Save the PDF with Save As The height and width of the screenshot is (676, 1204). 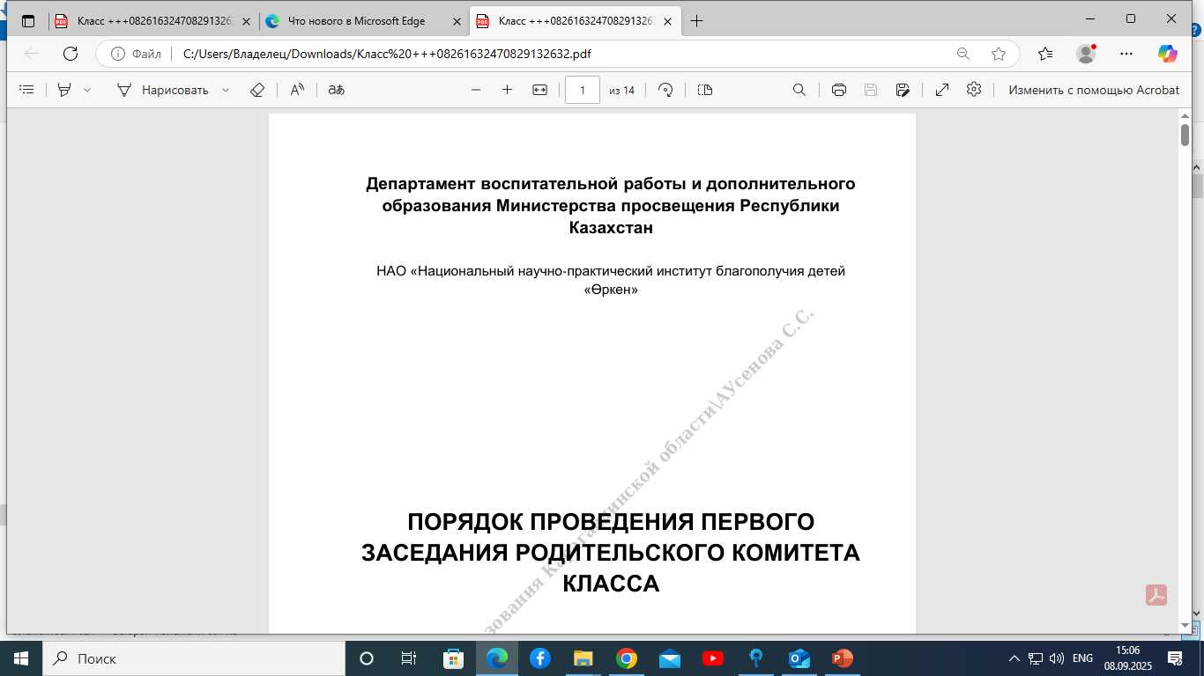902,89
